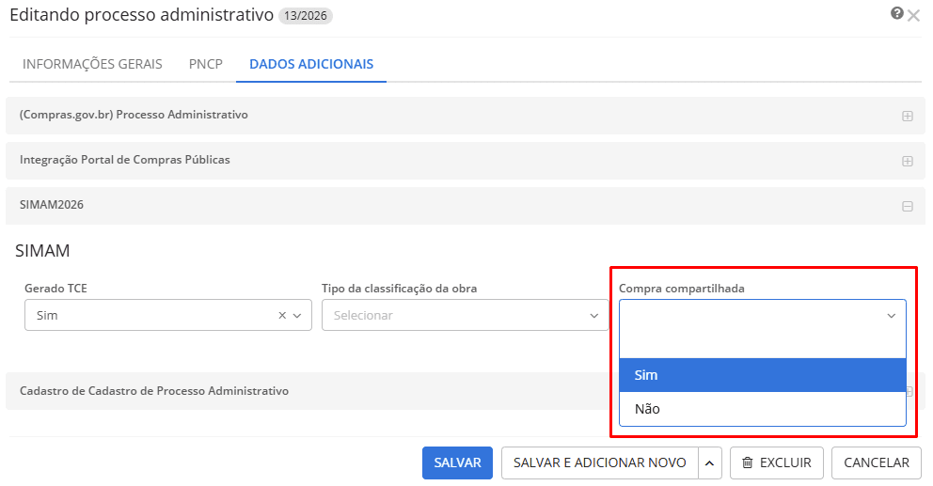This screenshot has height=486, width=933.
Task: Open the Gerado TCE dropdown arrow
Action: coord(298,316)
